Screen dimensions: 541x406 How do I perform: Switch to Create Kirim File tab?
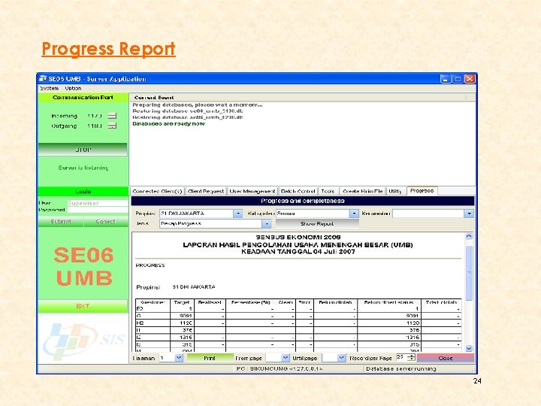(363, 191)
